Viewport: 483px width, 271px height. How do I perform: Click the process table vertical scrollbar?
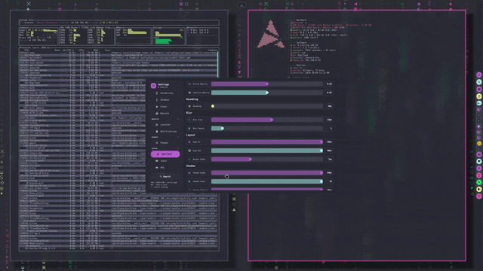pyautogui.click(x=218, y=65)
